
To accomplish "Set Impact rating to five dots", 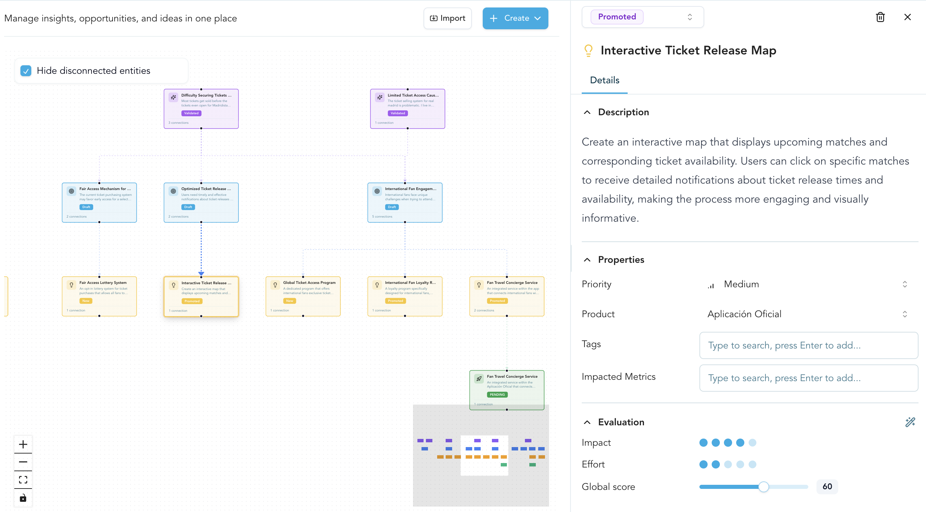I will [753, 443].
